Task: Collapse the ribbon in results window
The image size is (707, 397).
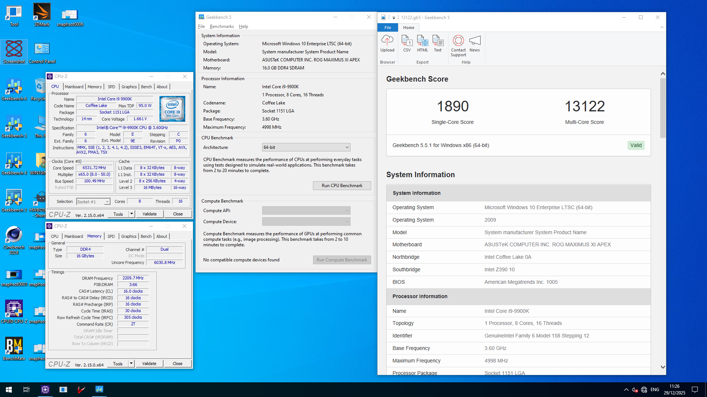Action: click(662, 28)
